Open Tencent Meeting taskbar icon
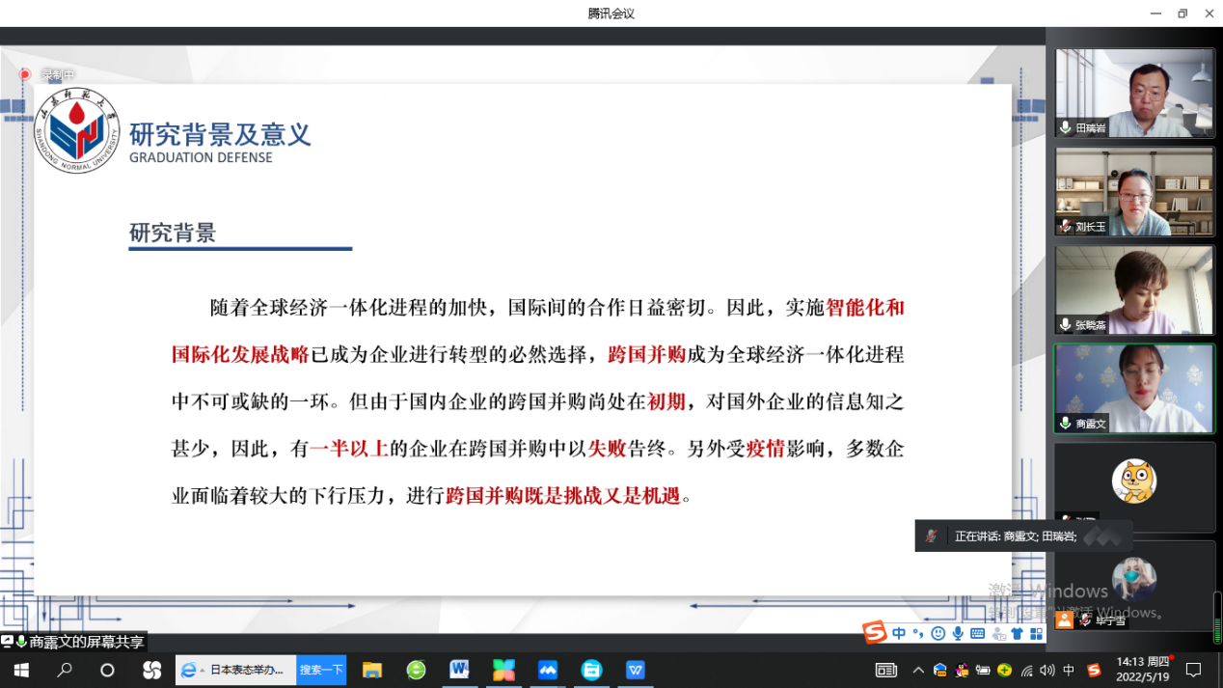1223x688 pixels. point(548,670)
